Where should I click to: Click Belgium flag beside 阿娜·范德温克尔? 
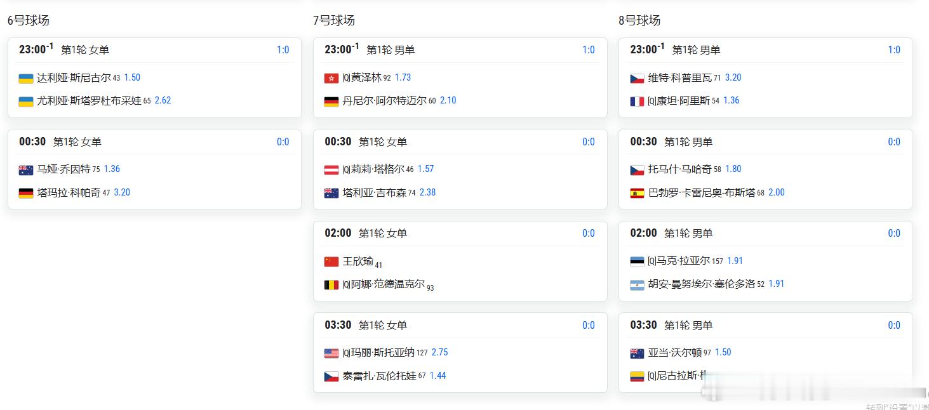point(331,285)
